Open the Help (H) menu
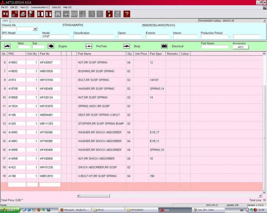This screenshot has width=267, height=213. pos(67,7)
